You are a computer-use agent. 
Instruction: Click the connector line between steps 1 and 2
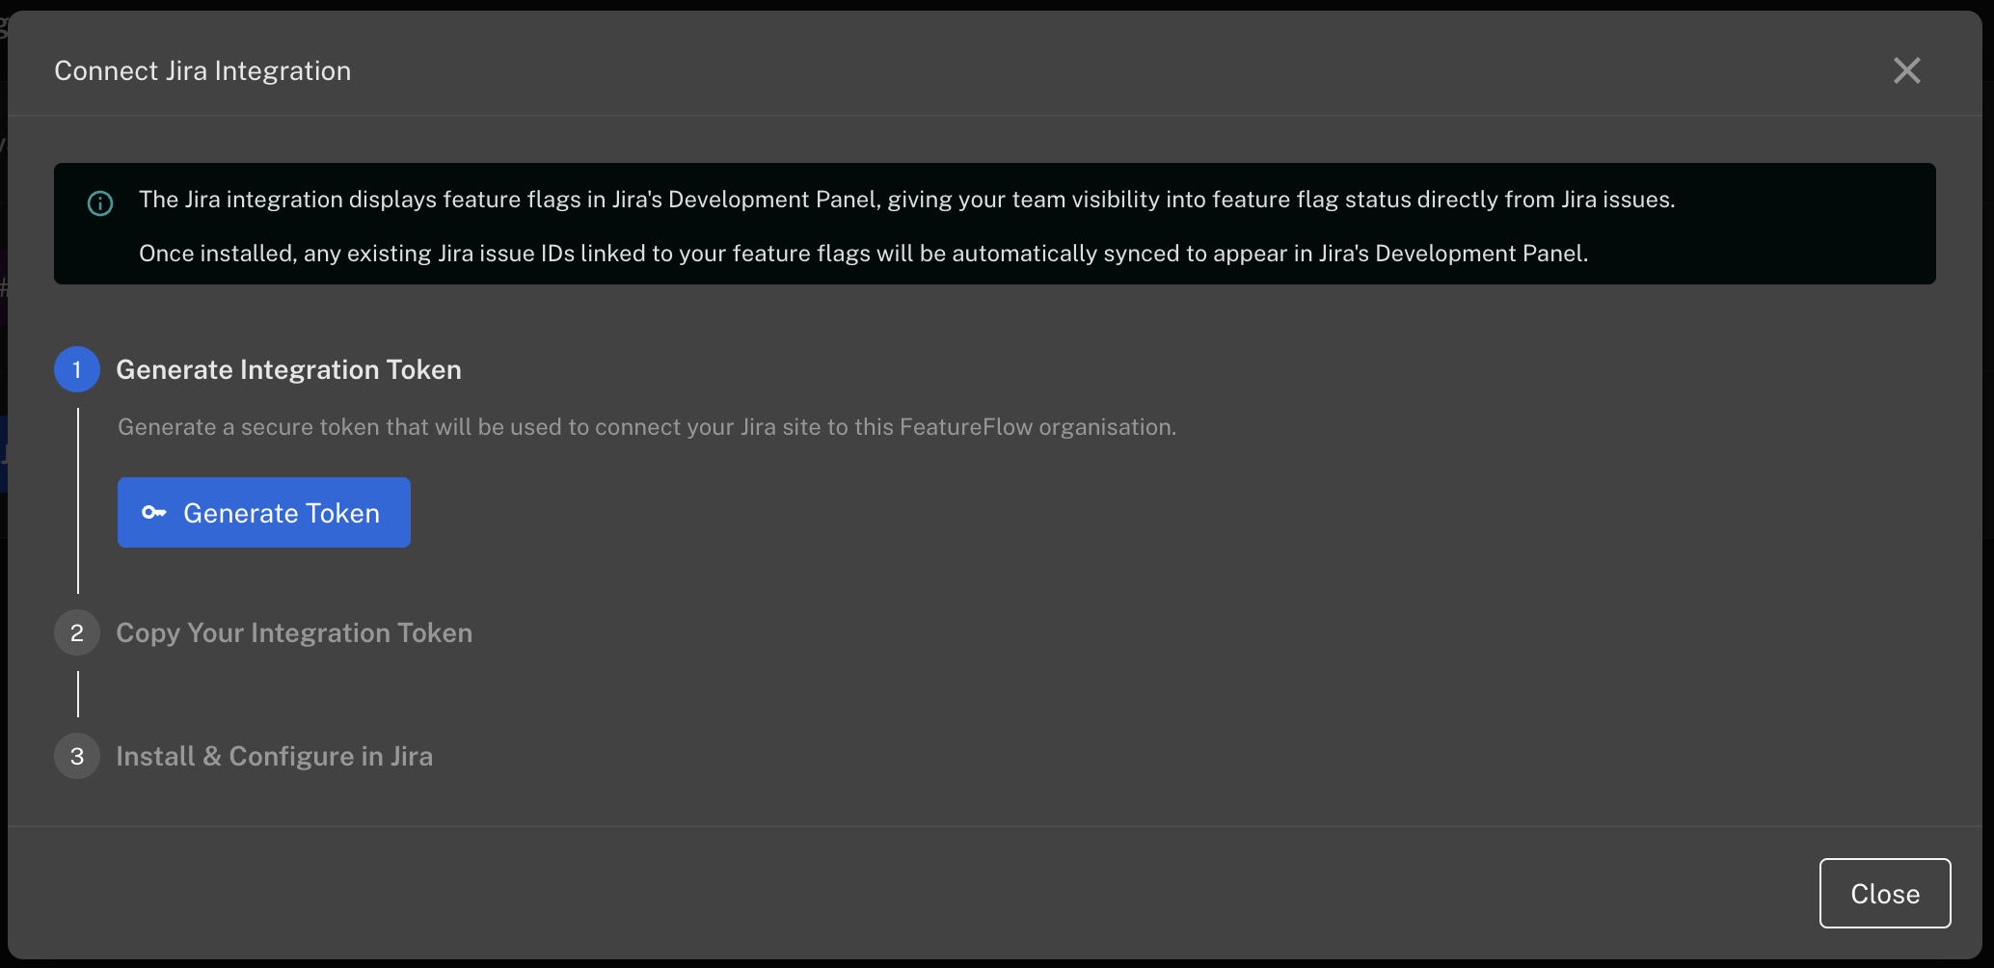pyautogui.click(x=78, y=501)
